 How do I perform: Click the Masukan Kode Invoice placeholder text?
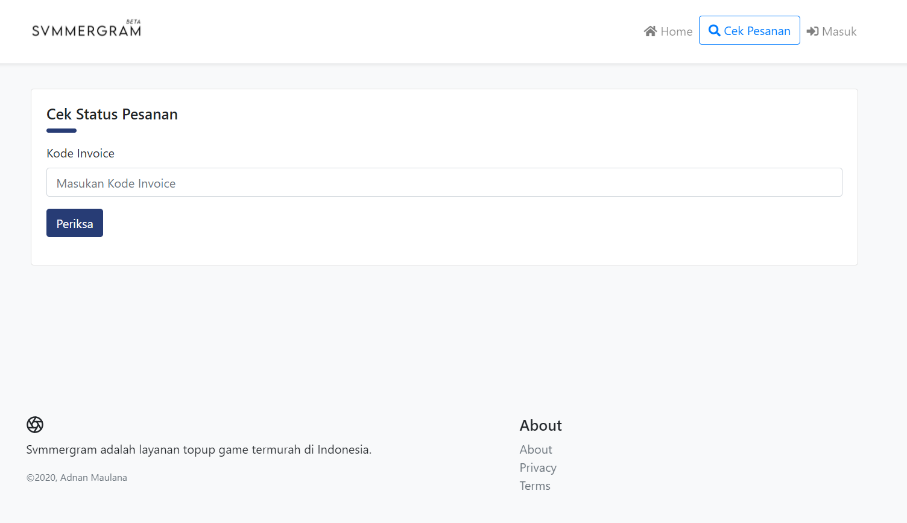[x=116, y=183]
